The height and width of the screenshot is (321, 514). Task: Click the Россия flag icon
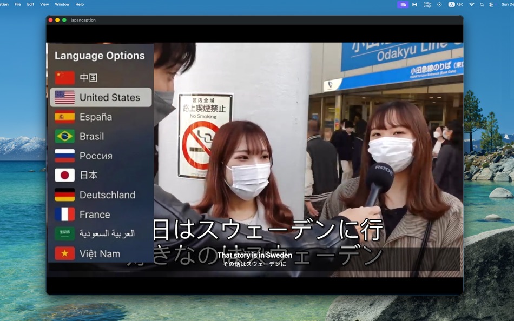[64, 156]
